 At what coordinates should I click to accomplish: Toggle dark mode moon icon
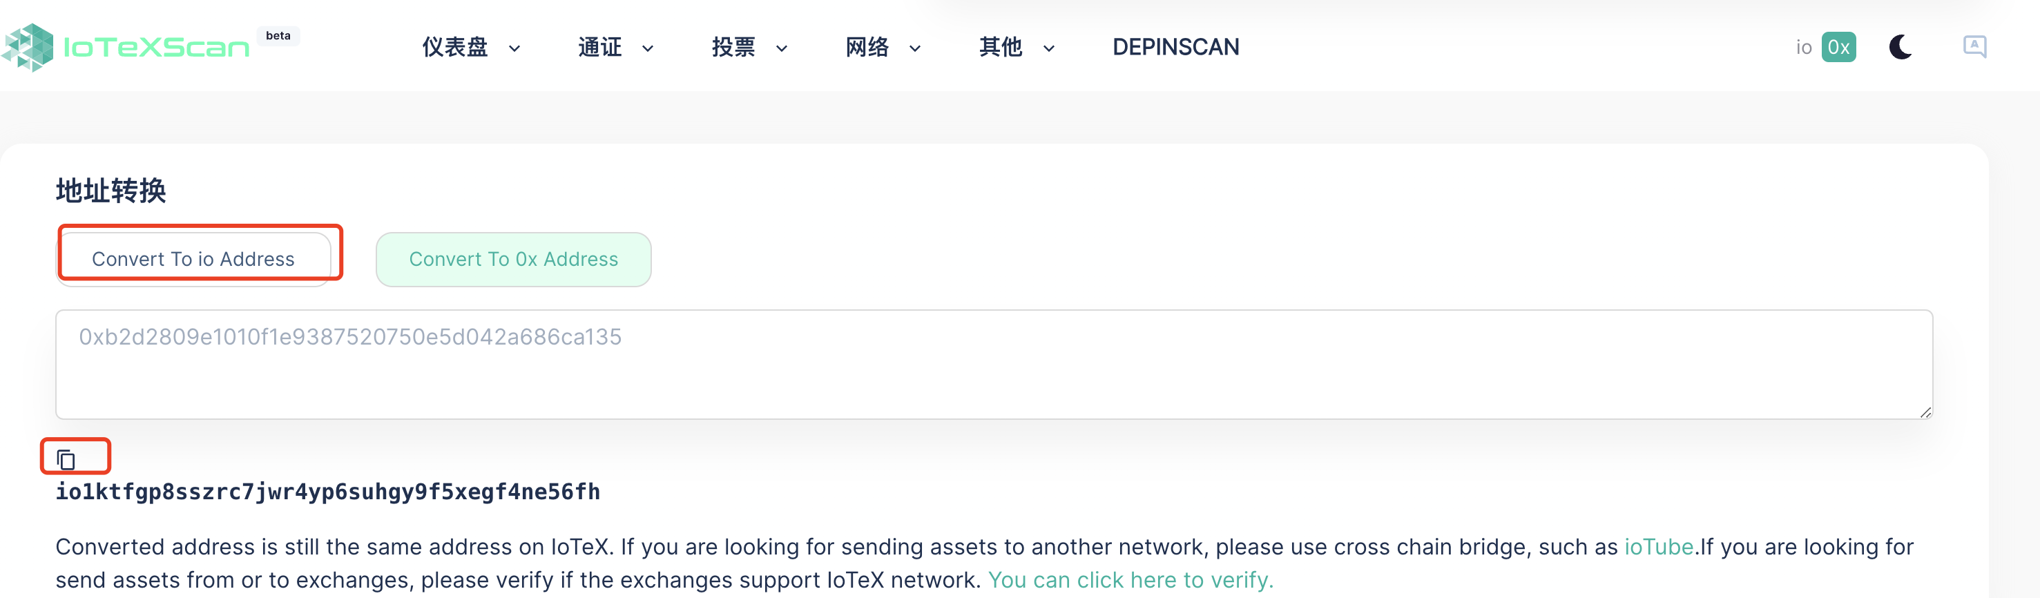point(1900,48)
